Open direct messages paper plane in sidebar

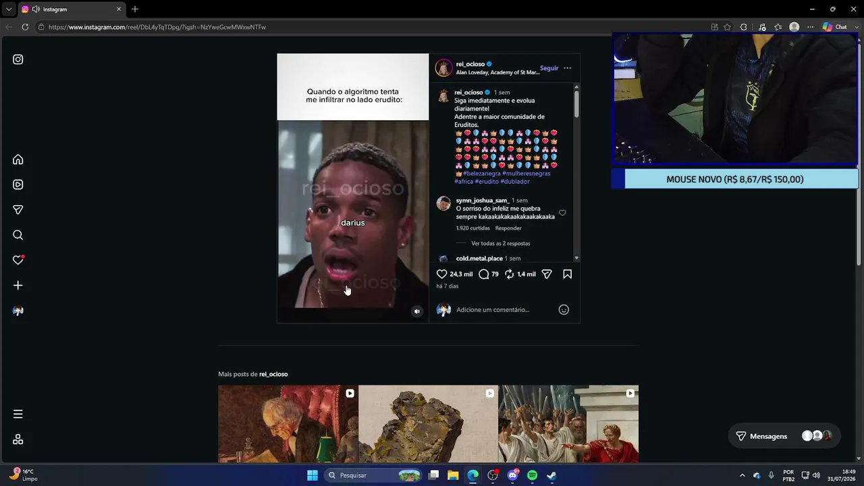[x=18, y=210]
